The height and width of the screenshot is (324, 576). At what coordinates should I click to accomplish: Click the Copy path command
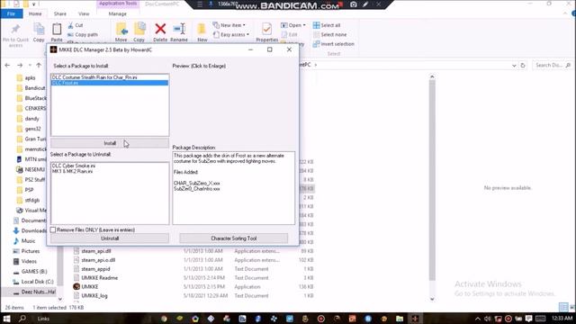(x=83, y=34)
